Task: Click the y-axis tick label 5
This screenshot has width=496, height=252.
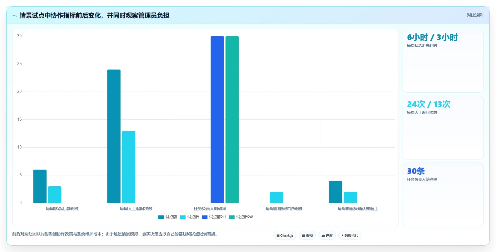Action: point(21,175)
